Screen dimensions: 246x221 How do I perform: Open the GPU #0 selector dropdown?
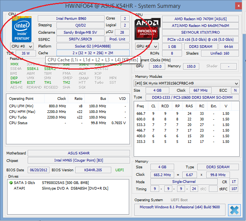(147, 46)
